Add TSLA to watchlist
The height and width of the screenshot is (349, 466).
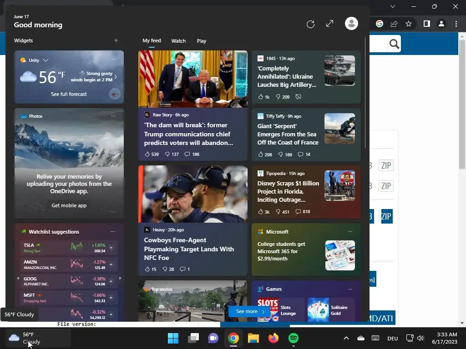(111, 248)
